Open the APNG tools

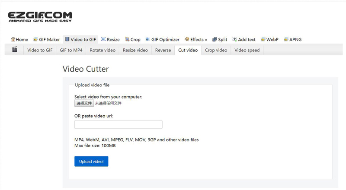pos(293,39)
